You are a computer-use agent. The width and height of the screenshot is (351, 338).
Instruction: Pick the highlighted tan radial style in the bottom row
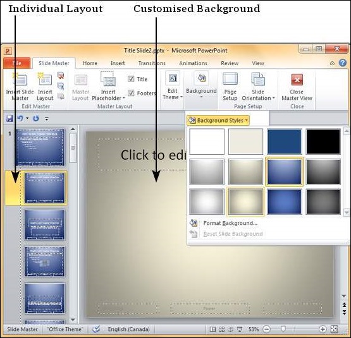click(245, 202)
